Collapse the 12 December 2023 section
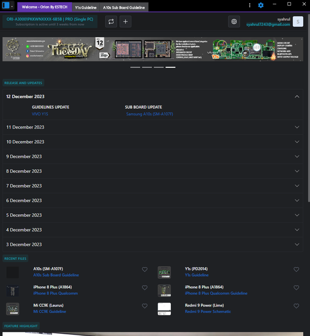 tap(153, 97)
